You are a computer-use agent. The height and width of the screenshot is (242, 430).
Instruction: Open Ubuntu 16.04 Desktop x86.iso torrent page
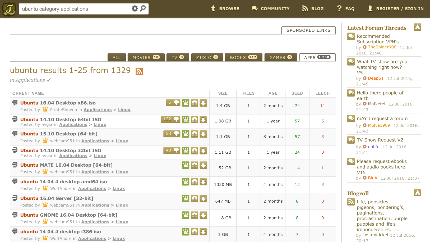[x=58, y=103]
